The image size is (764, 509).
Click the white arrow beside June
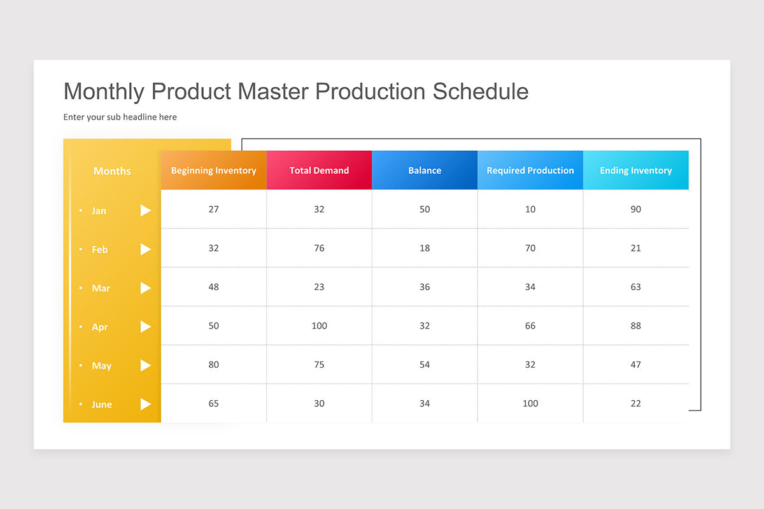(x=146, y=404)
